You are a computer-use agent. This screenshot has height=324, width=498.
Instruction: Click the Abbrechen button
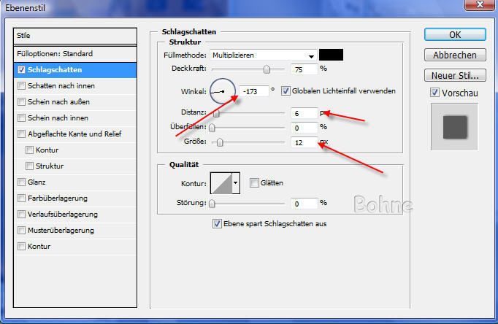tap(454, 55)
